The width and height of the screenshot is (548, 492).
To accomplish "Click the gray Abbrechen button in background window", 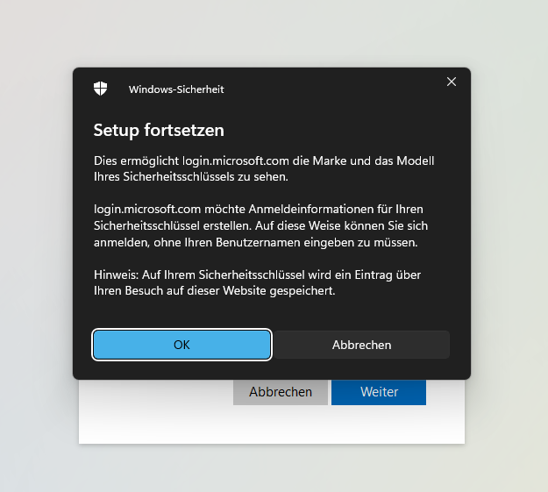I will pos(281,392).
